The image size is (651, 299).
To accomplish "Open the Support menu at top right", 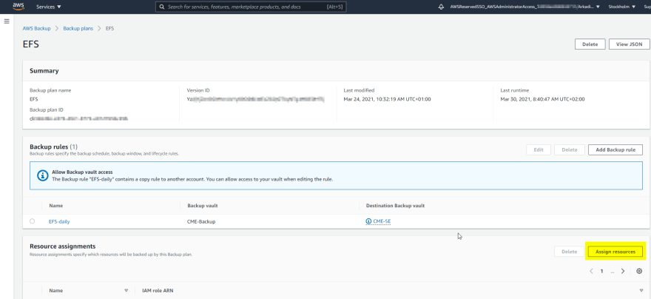I will pos(647,7).
